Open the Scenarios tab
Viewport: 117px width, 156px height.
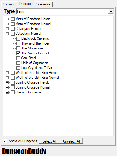[x=43, y=4]
